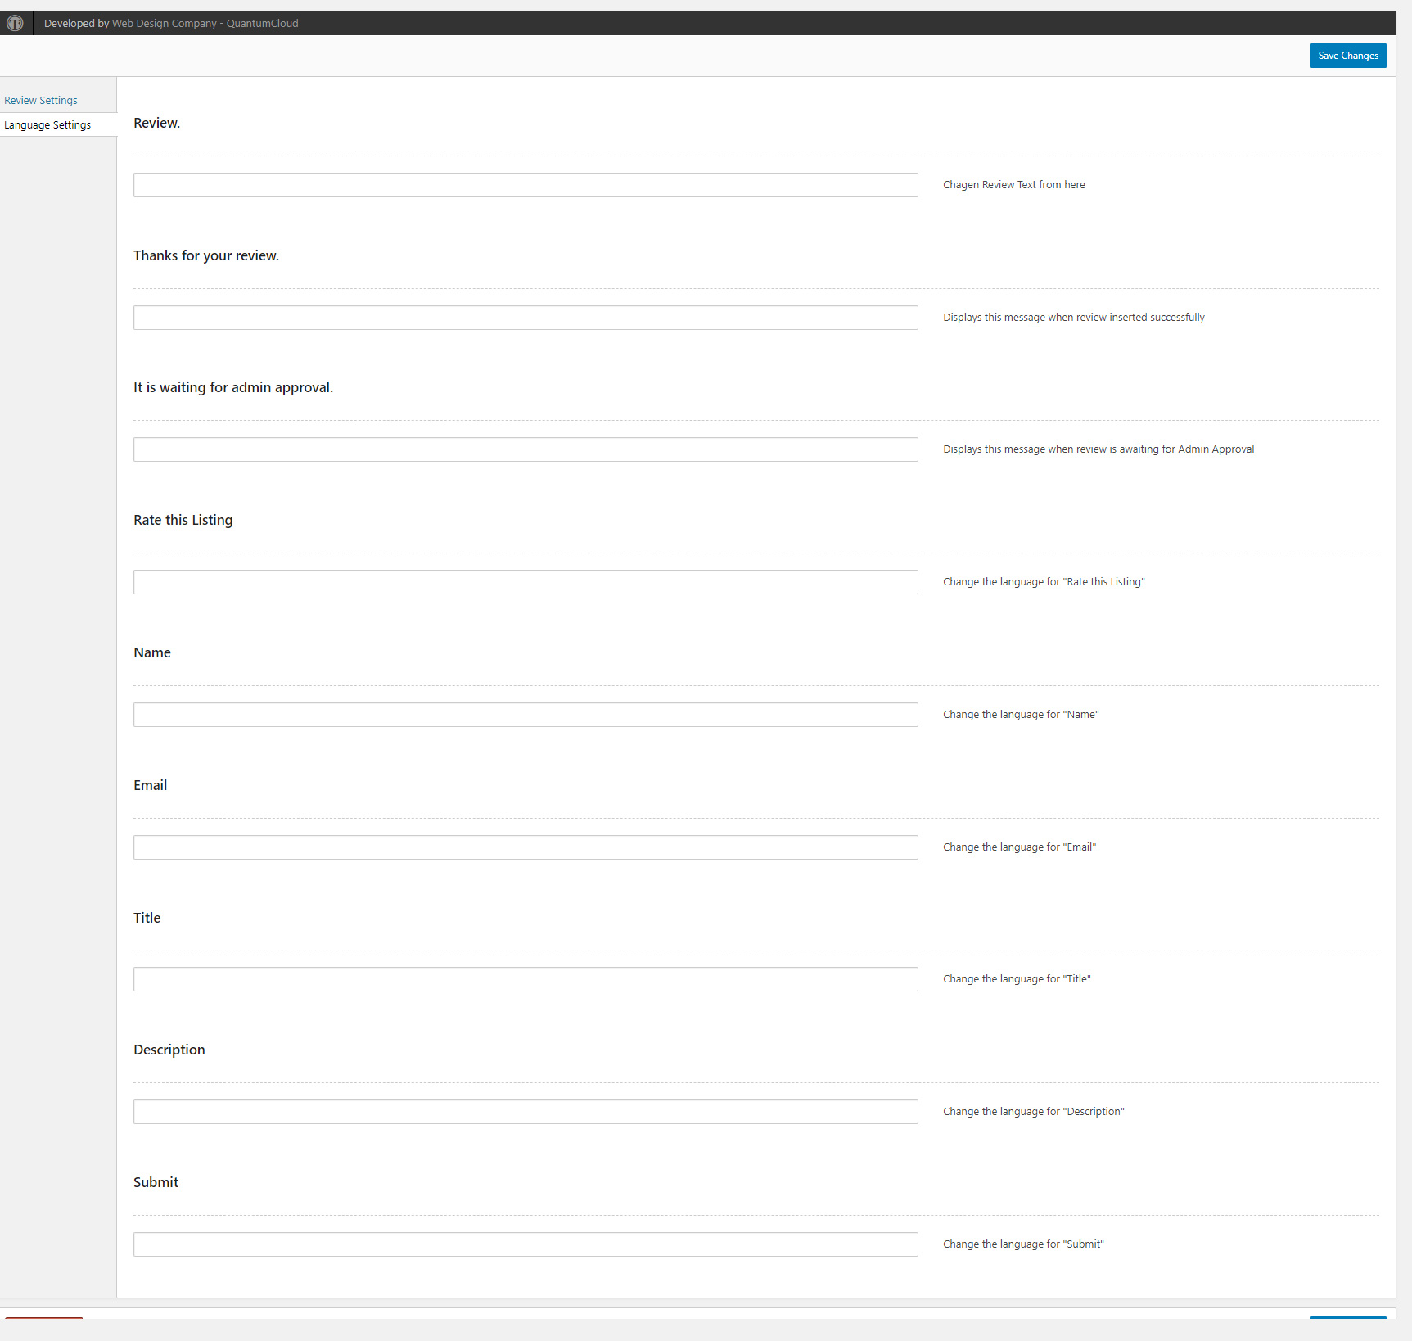This screenshot has height=1341, width=1412.
Task: Click the Rate this Listing input field
Action: click(x=526, y=582)
